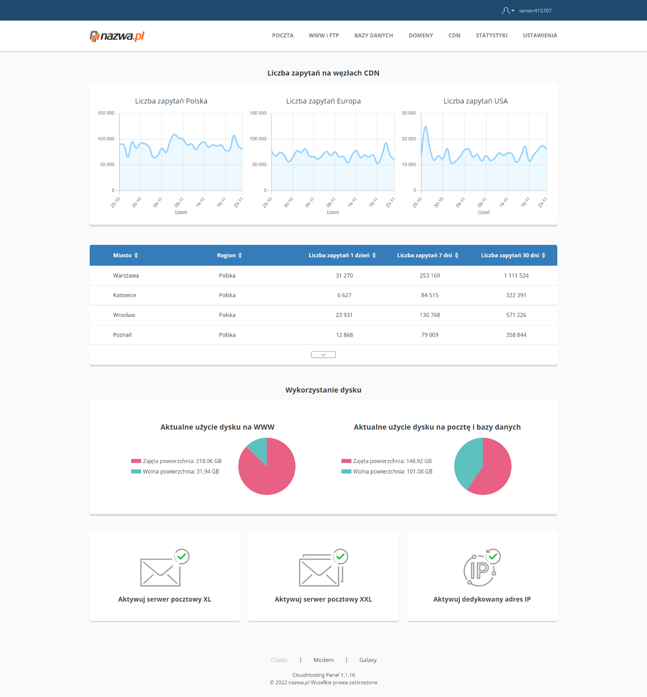The width and height of the screenshot is (647, 697).
Task: Activate 'Aktywuj serwer pocztowy XL'
Action: point(164,599)
